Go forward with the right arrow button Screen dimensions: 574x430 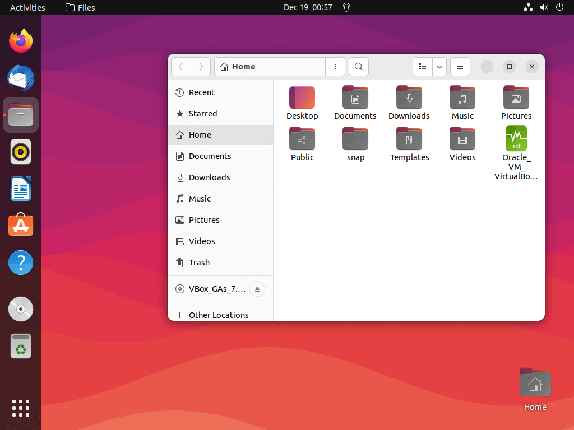tap(201, 67)
